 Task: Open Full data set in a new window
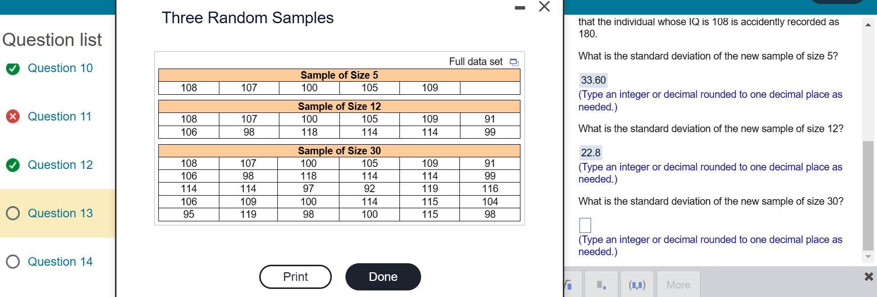click(x=514, y=61)
